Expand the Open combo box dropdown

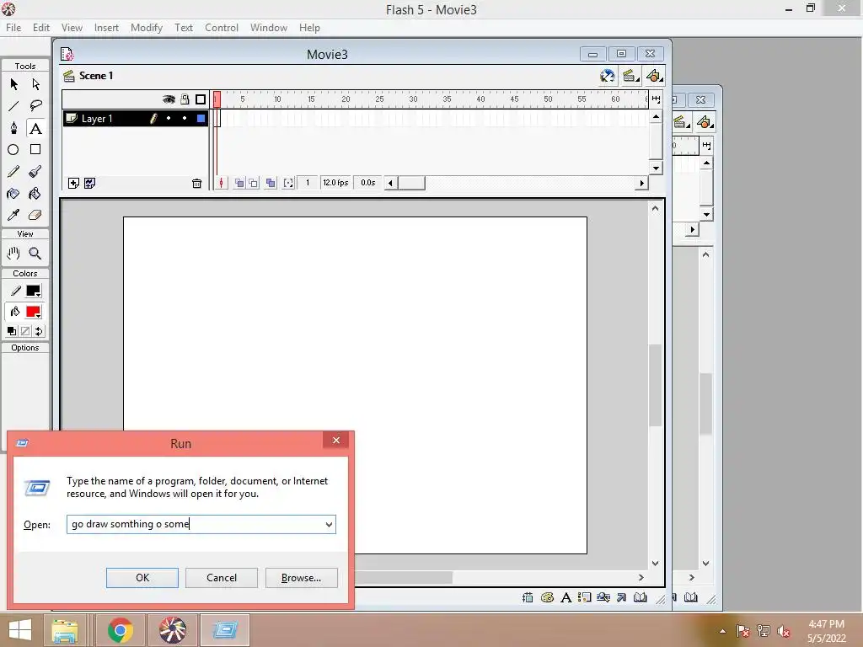tap(329, 525)
